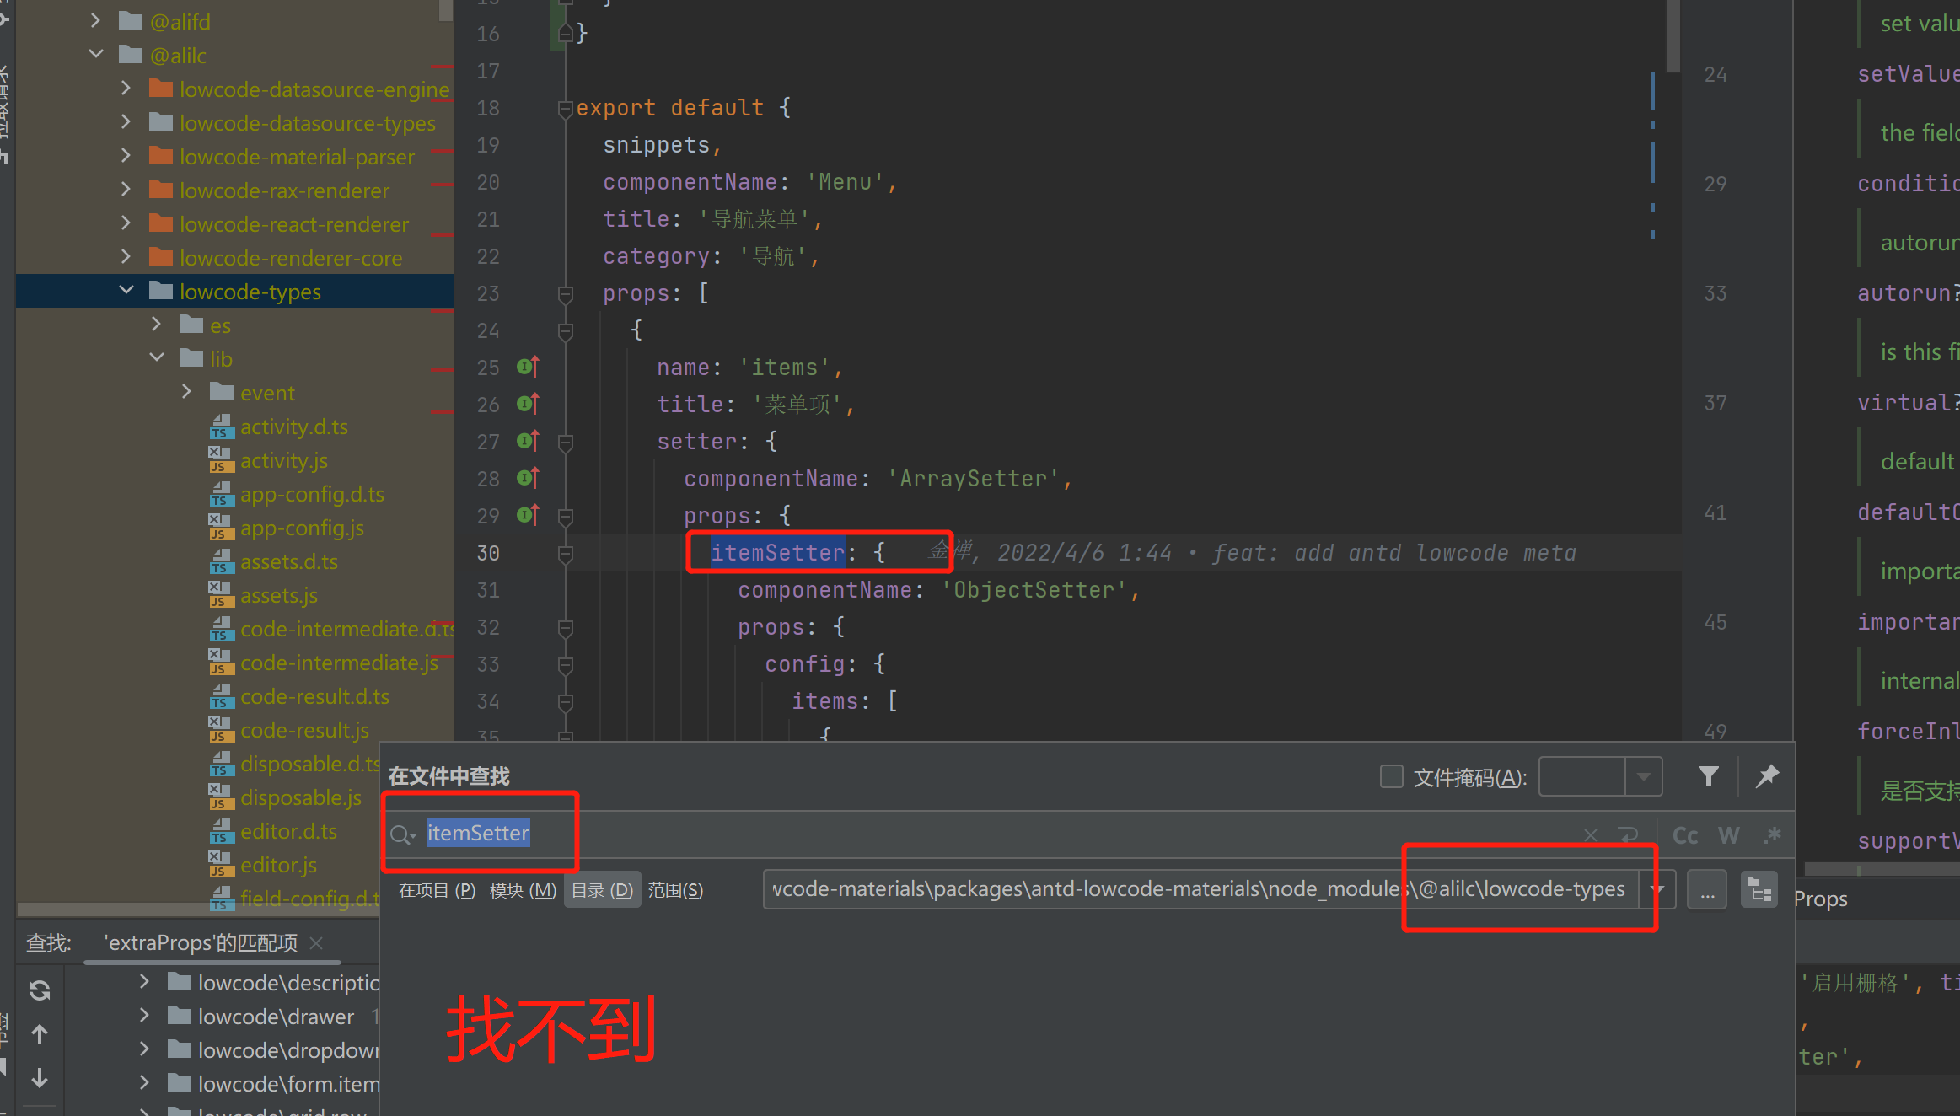The image size is (1960, 1116).
Task: Switch to the 目录(D) search scope tab
Action: (602, 889)
